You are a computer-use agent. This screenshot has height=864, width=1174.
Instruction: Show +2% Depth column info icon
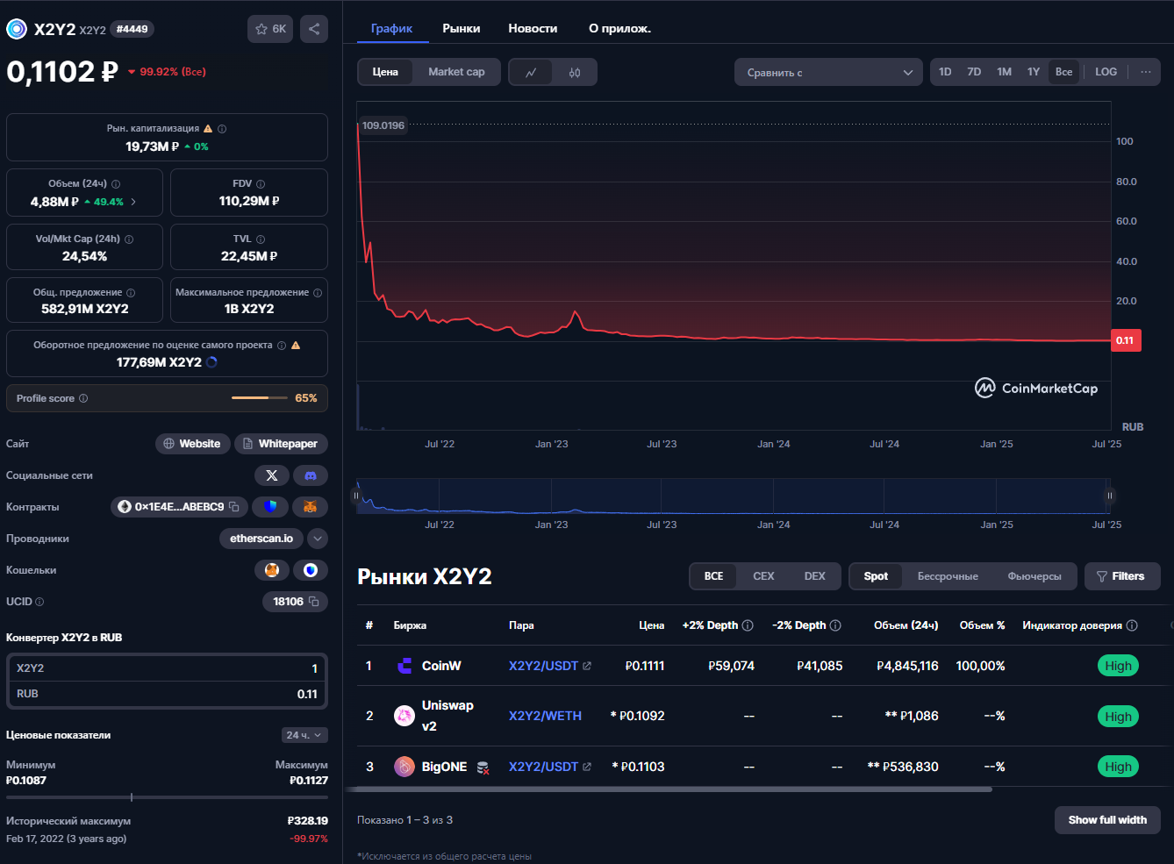coord(748,625)
